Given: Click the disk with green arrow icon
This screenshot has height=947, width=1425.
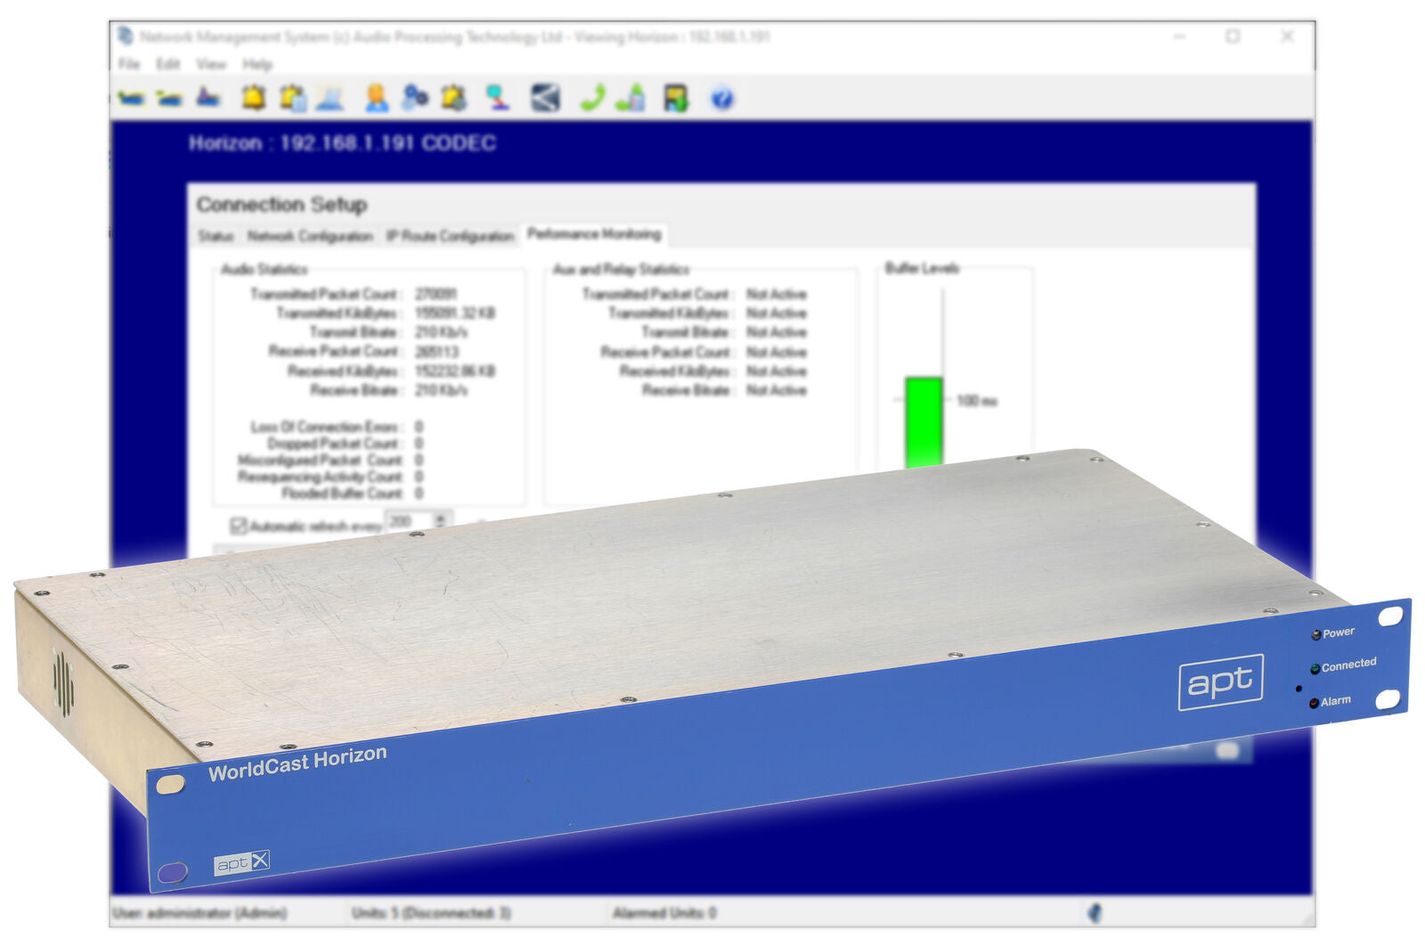Looking at the screenshot, I should coord(676,98).
